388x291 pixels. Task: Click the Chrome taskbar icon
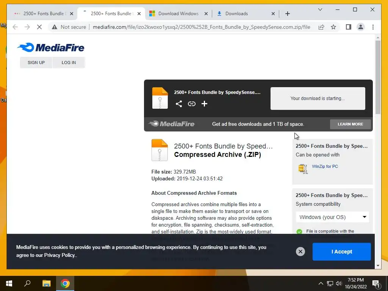click(x=65, y=283)
